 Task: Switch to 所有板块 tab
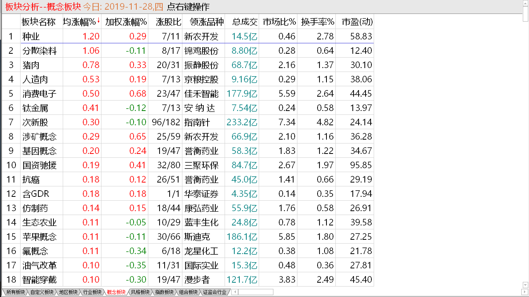point(15,292)
